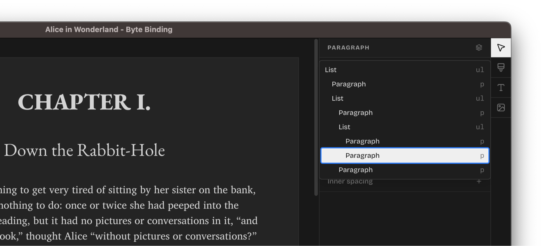Open the paint roller styles tool
The height and width of the screenshot is (246, 543).
click(501, 67)
